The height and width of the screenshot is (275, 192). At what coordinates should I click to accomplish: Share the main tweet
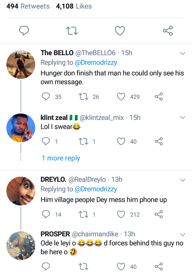tap(168, 31)
